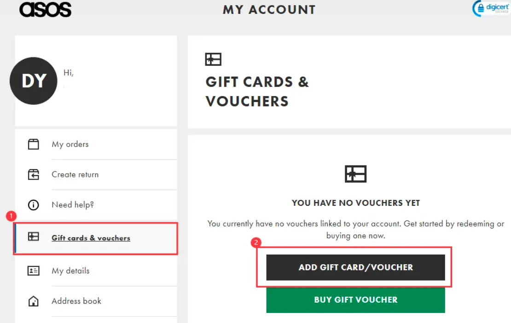Click the DY profile avatar
This screenshot has height=323, width=511.
coord(34,81)
